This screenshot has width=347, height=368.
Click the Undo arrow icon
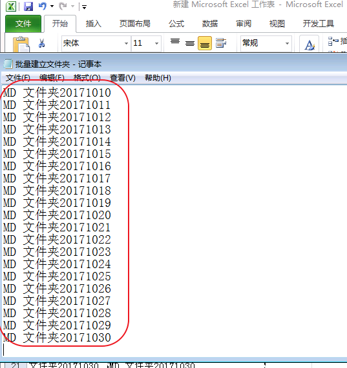point(43,6)
